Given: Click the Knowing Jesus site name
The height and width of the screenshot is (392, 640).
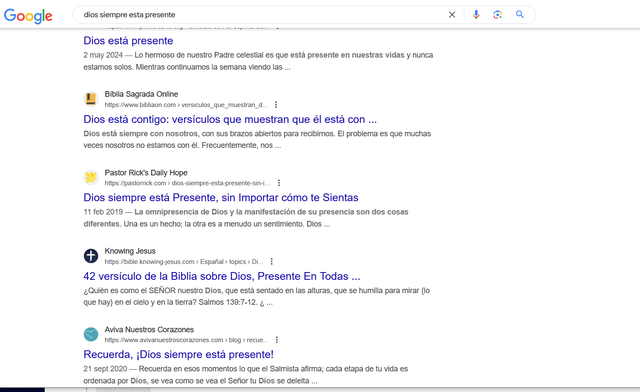Looking at the screenshot, I should (130, 251).
